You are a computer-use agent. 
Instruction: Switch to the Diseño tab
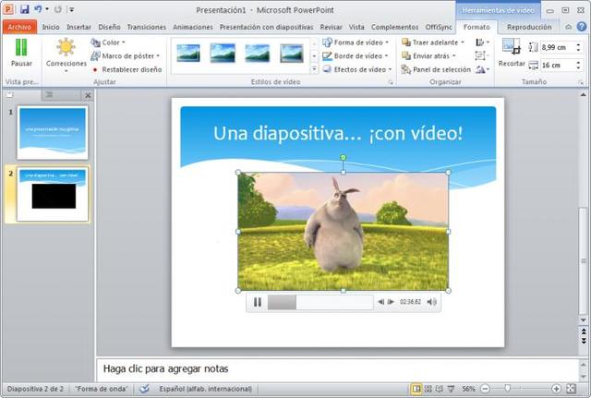(109, 27)
